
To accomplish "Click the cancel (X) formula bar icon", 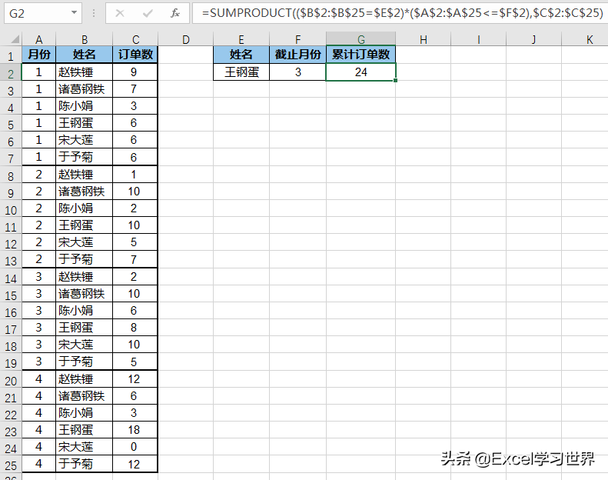I will (120, 14).
